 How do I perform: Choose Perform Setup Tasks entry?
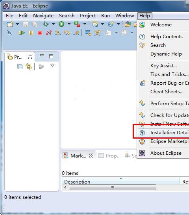point(163,104)
